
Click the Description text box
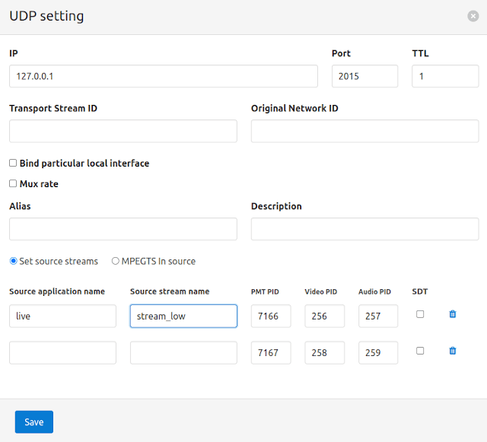(364, 229)
